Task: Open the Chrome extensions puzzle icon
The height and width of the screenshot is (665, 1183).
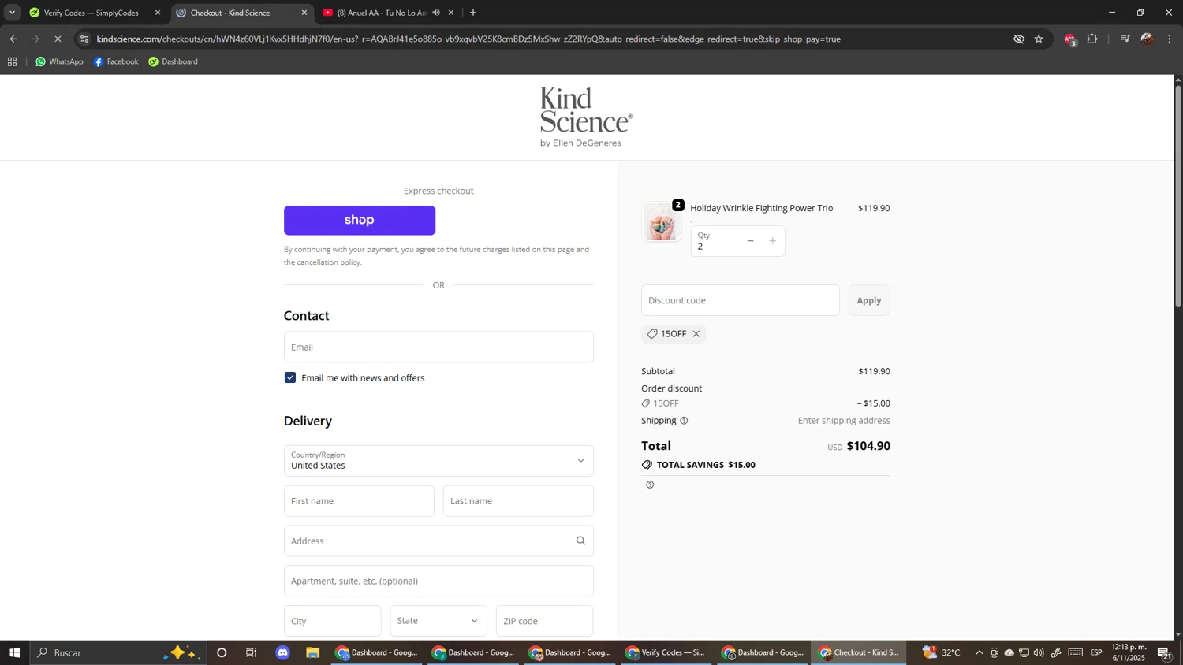Action: (1092, 39)
